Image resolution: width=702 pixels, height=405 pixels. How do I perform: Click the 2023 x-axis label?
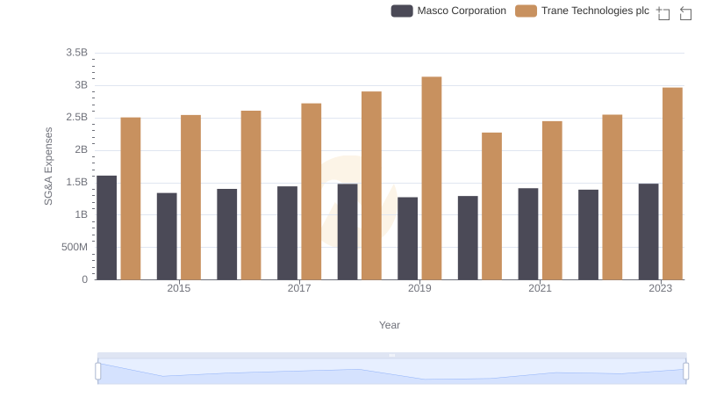661,288
